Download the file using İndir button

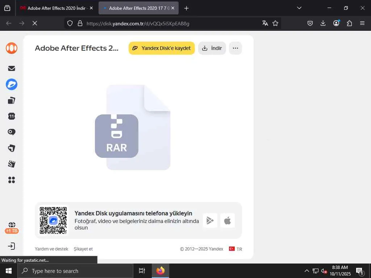[x=212, y=48]
